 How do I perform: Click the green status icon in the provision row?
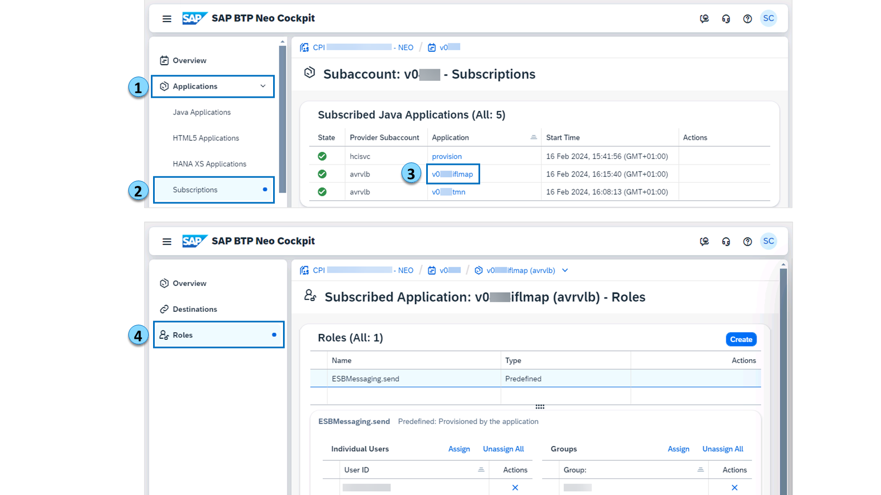[322, 156]
